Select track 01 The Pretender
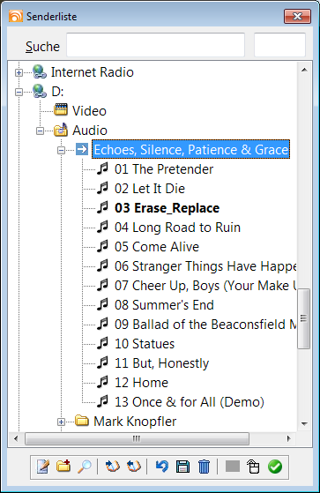Screen dimensions: 320x493 tap(164, 169)
